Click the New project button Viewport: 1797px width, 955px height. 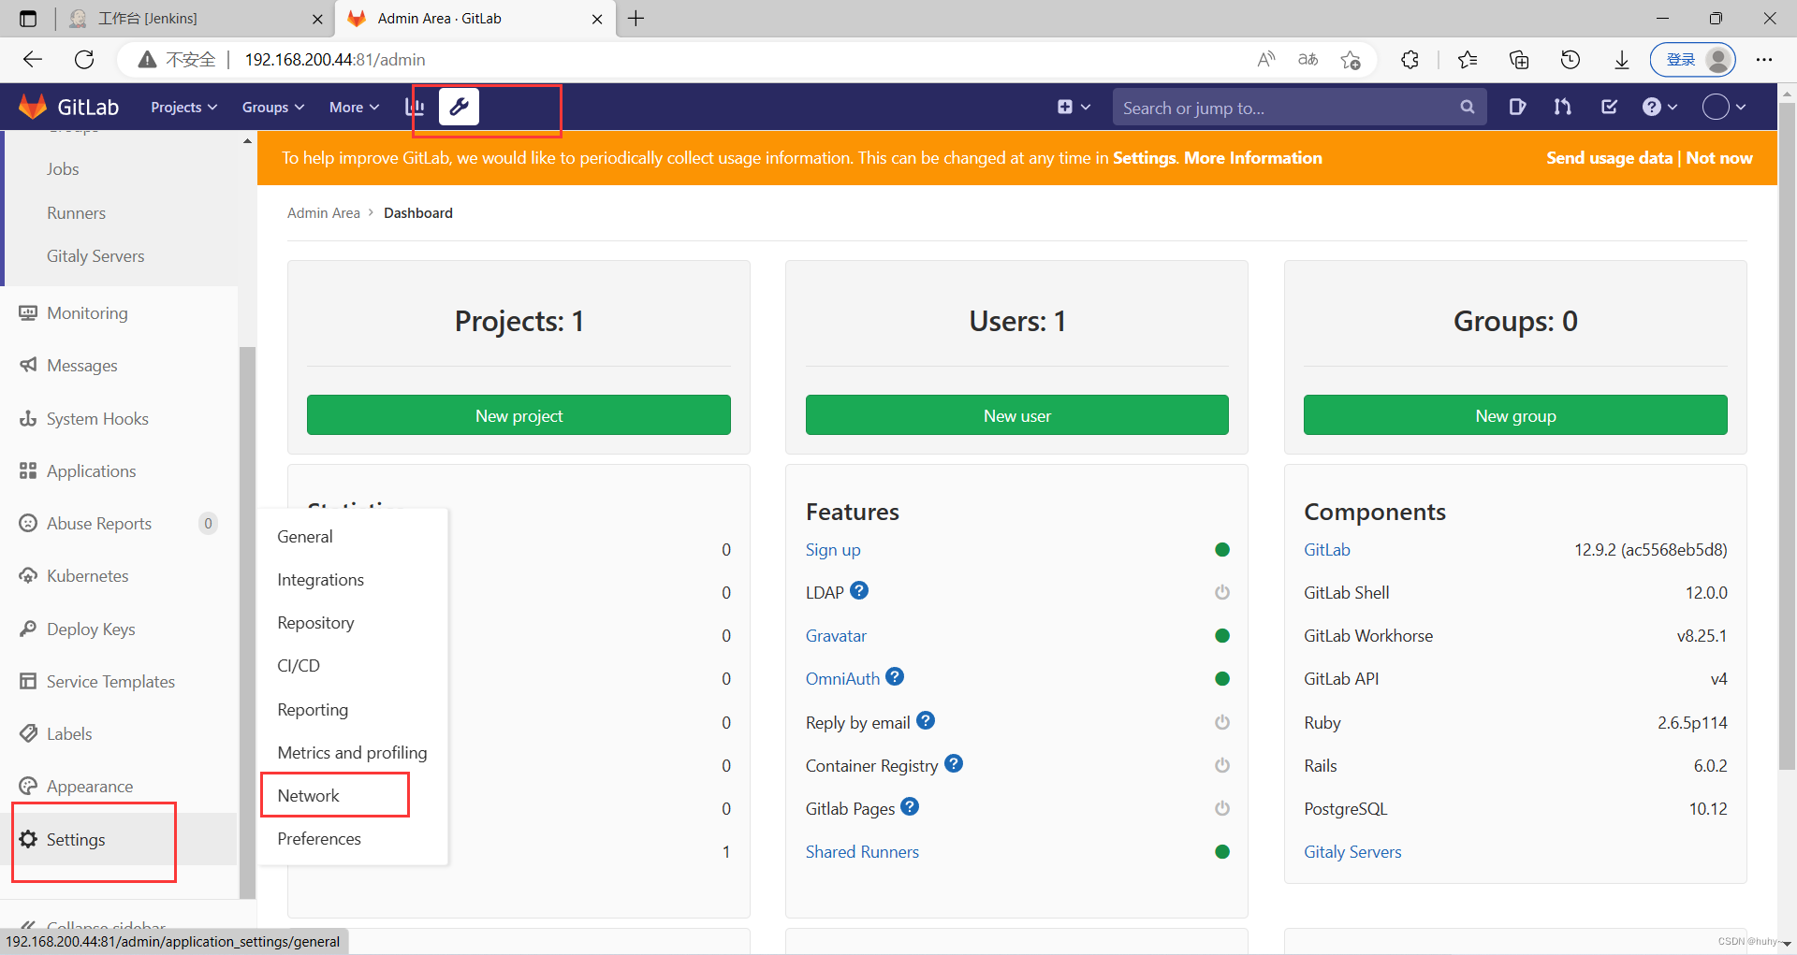tap(519, 415)
